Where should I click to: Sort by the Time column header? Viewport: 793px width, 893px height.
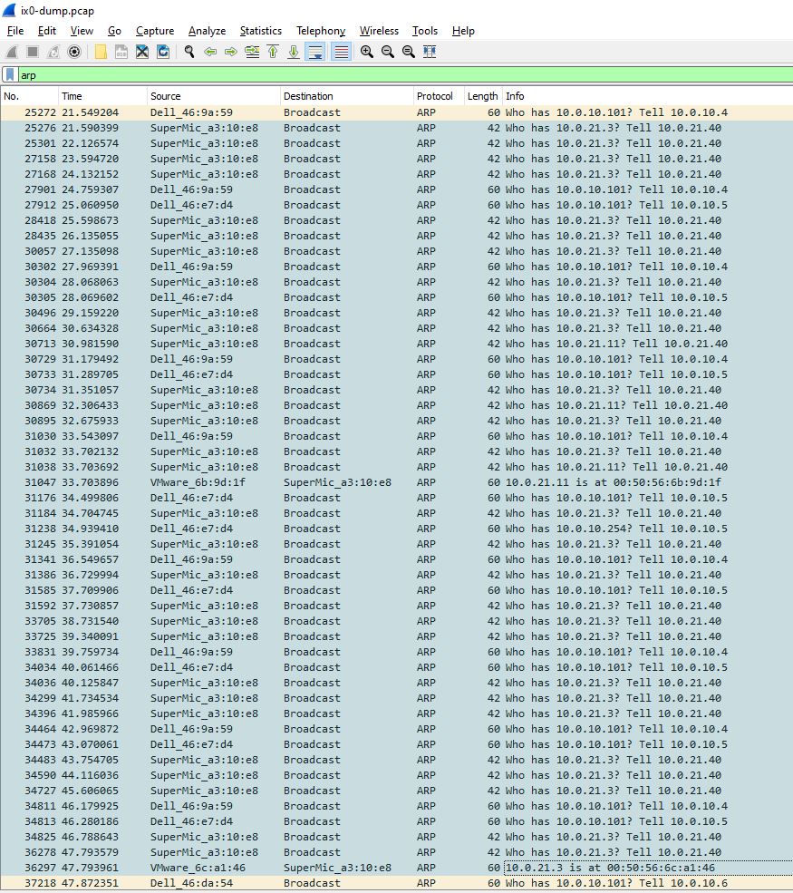pyautogui.click(x=102, y=96)
